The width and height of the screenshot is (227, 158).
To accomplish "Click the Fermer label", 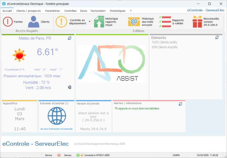I will (18, 22).
